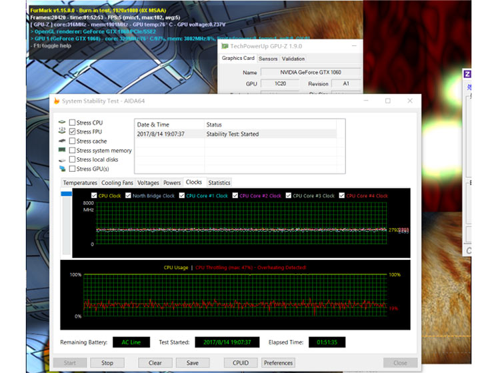This screenshot has width=500, height=373.
Task: Open the Validation tab in GPU-Z
Action: click(x=293, y=59)
